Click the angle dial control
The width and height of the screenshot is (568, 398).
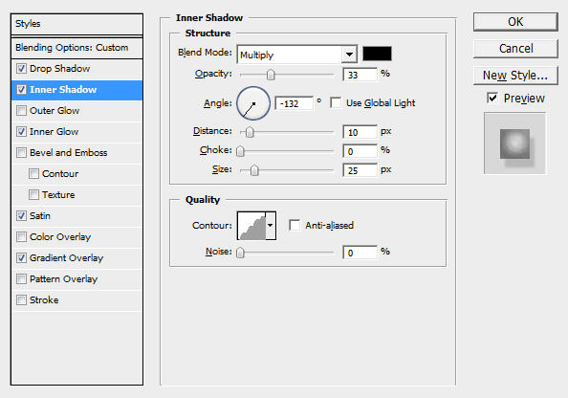coord(253,103)
